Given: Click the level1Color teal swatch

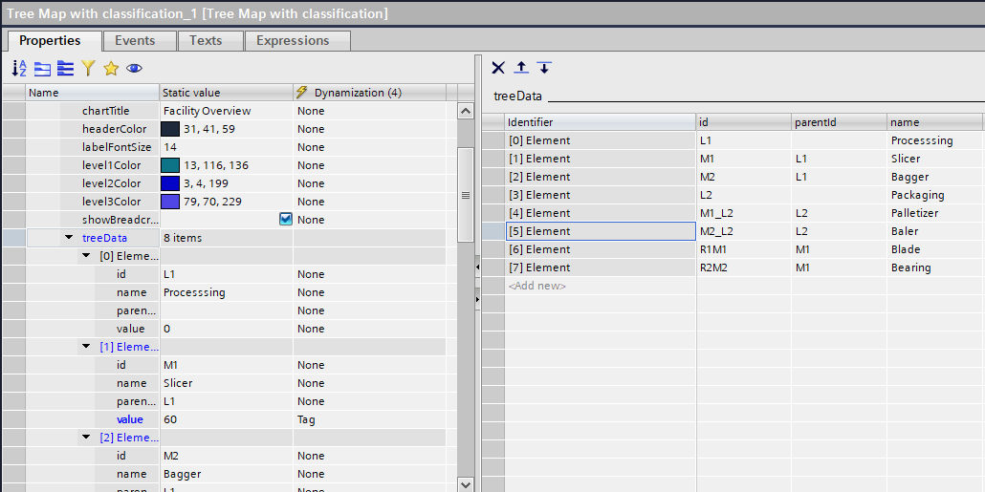Looking at the screenshot, I should 170,165.
